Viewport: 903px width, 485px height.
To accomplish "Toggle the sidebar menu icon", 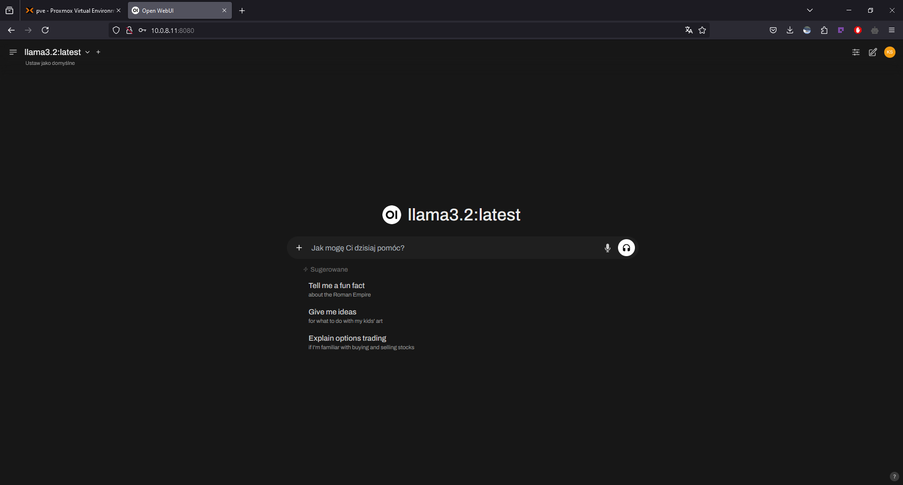I will point(13,52).
